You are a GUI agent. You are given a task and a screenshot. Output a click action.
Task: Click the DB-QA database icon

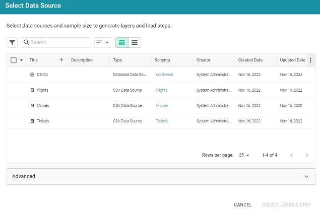32,75
